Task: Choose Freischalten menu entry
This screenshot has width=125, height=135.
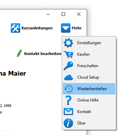Action: tap(89, 66)
